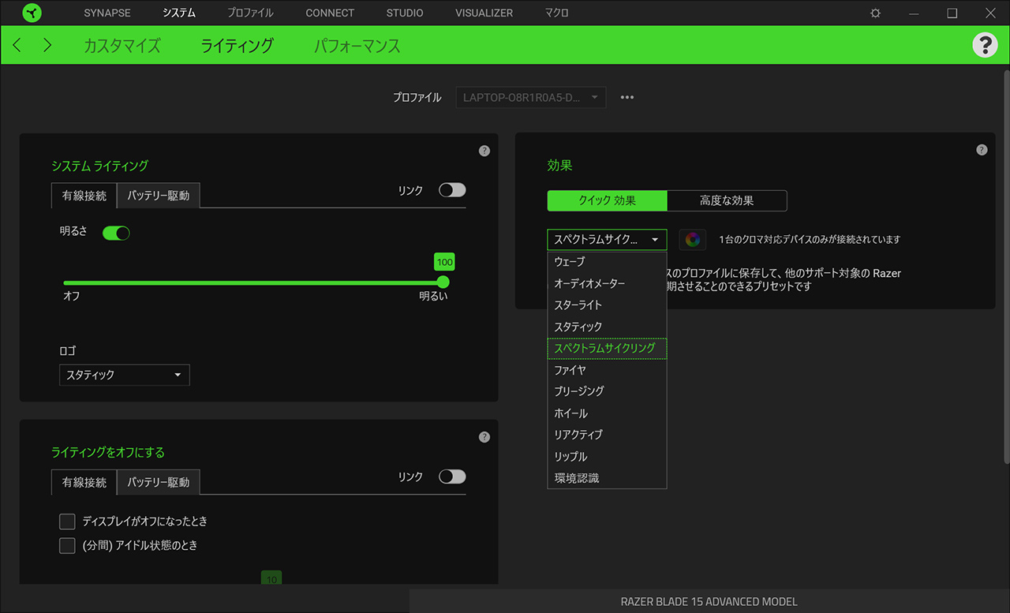Toggle the 明るさ brightness switch
This screenshot has height=613, width=1010.
[116, 233]
